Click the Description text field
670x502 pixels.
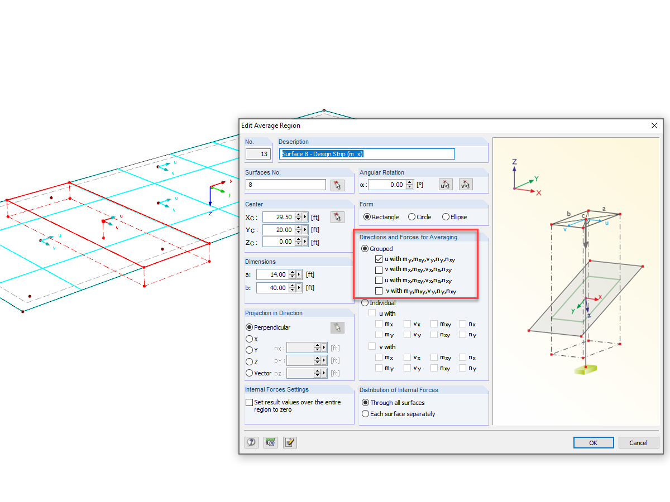(367, 154)
